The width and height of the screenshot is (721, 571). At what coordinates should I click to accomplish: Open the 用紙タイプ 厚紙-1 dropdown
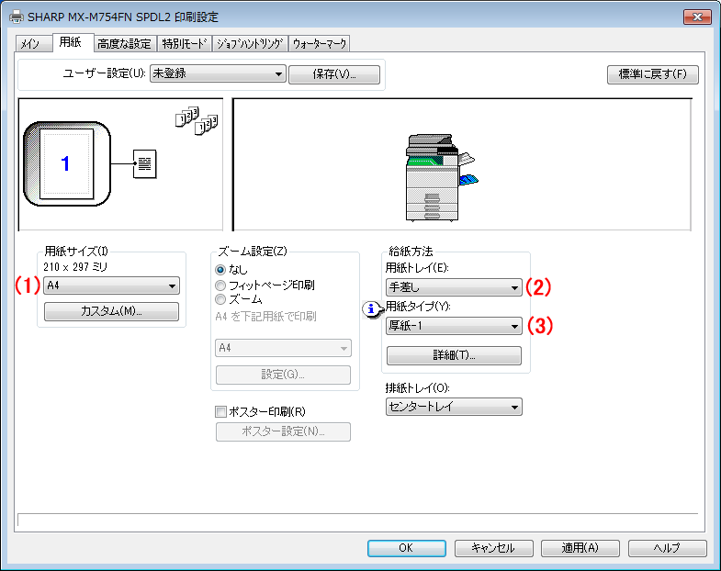click(454, 326)
